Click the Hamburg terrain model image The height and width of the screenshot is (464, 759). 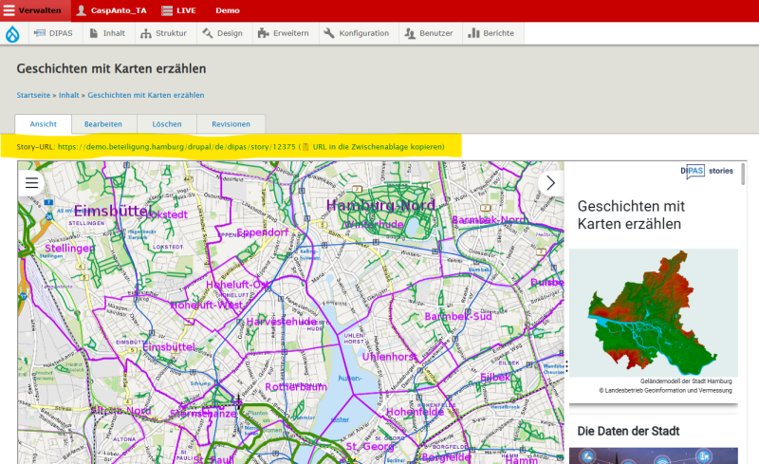pyautogui.click(x=654, y=313)
